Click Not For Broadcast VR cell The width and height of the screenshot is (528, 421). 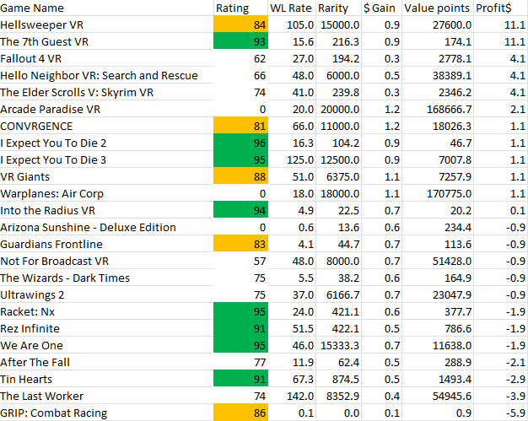click(106, 261)
